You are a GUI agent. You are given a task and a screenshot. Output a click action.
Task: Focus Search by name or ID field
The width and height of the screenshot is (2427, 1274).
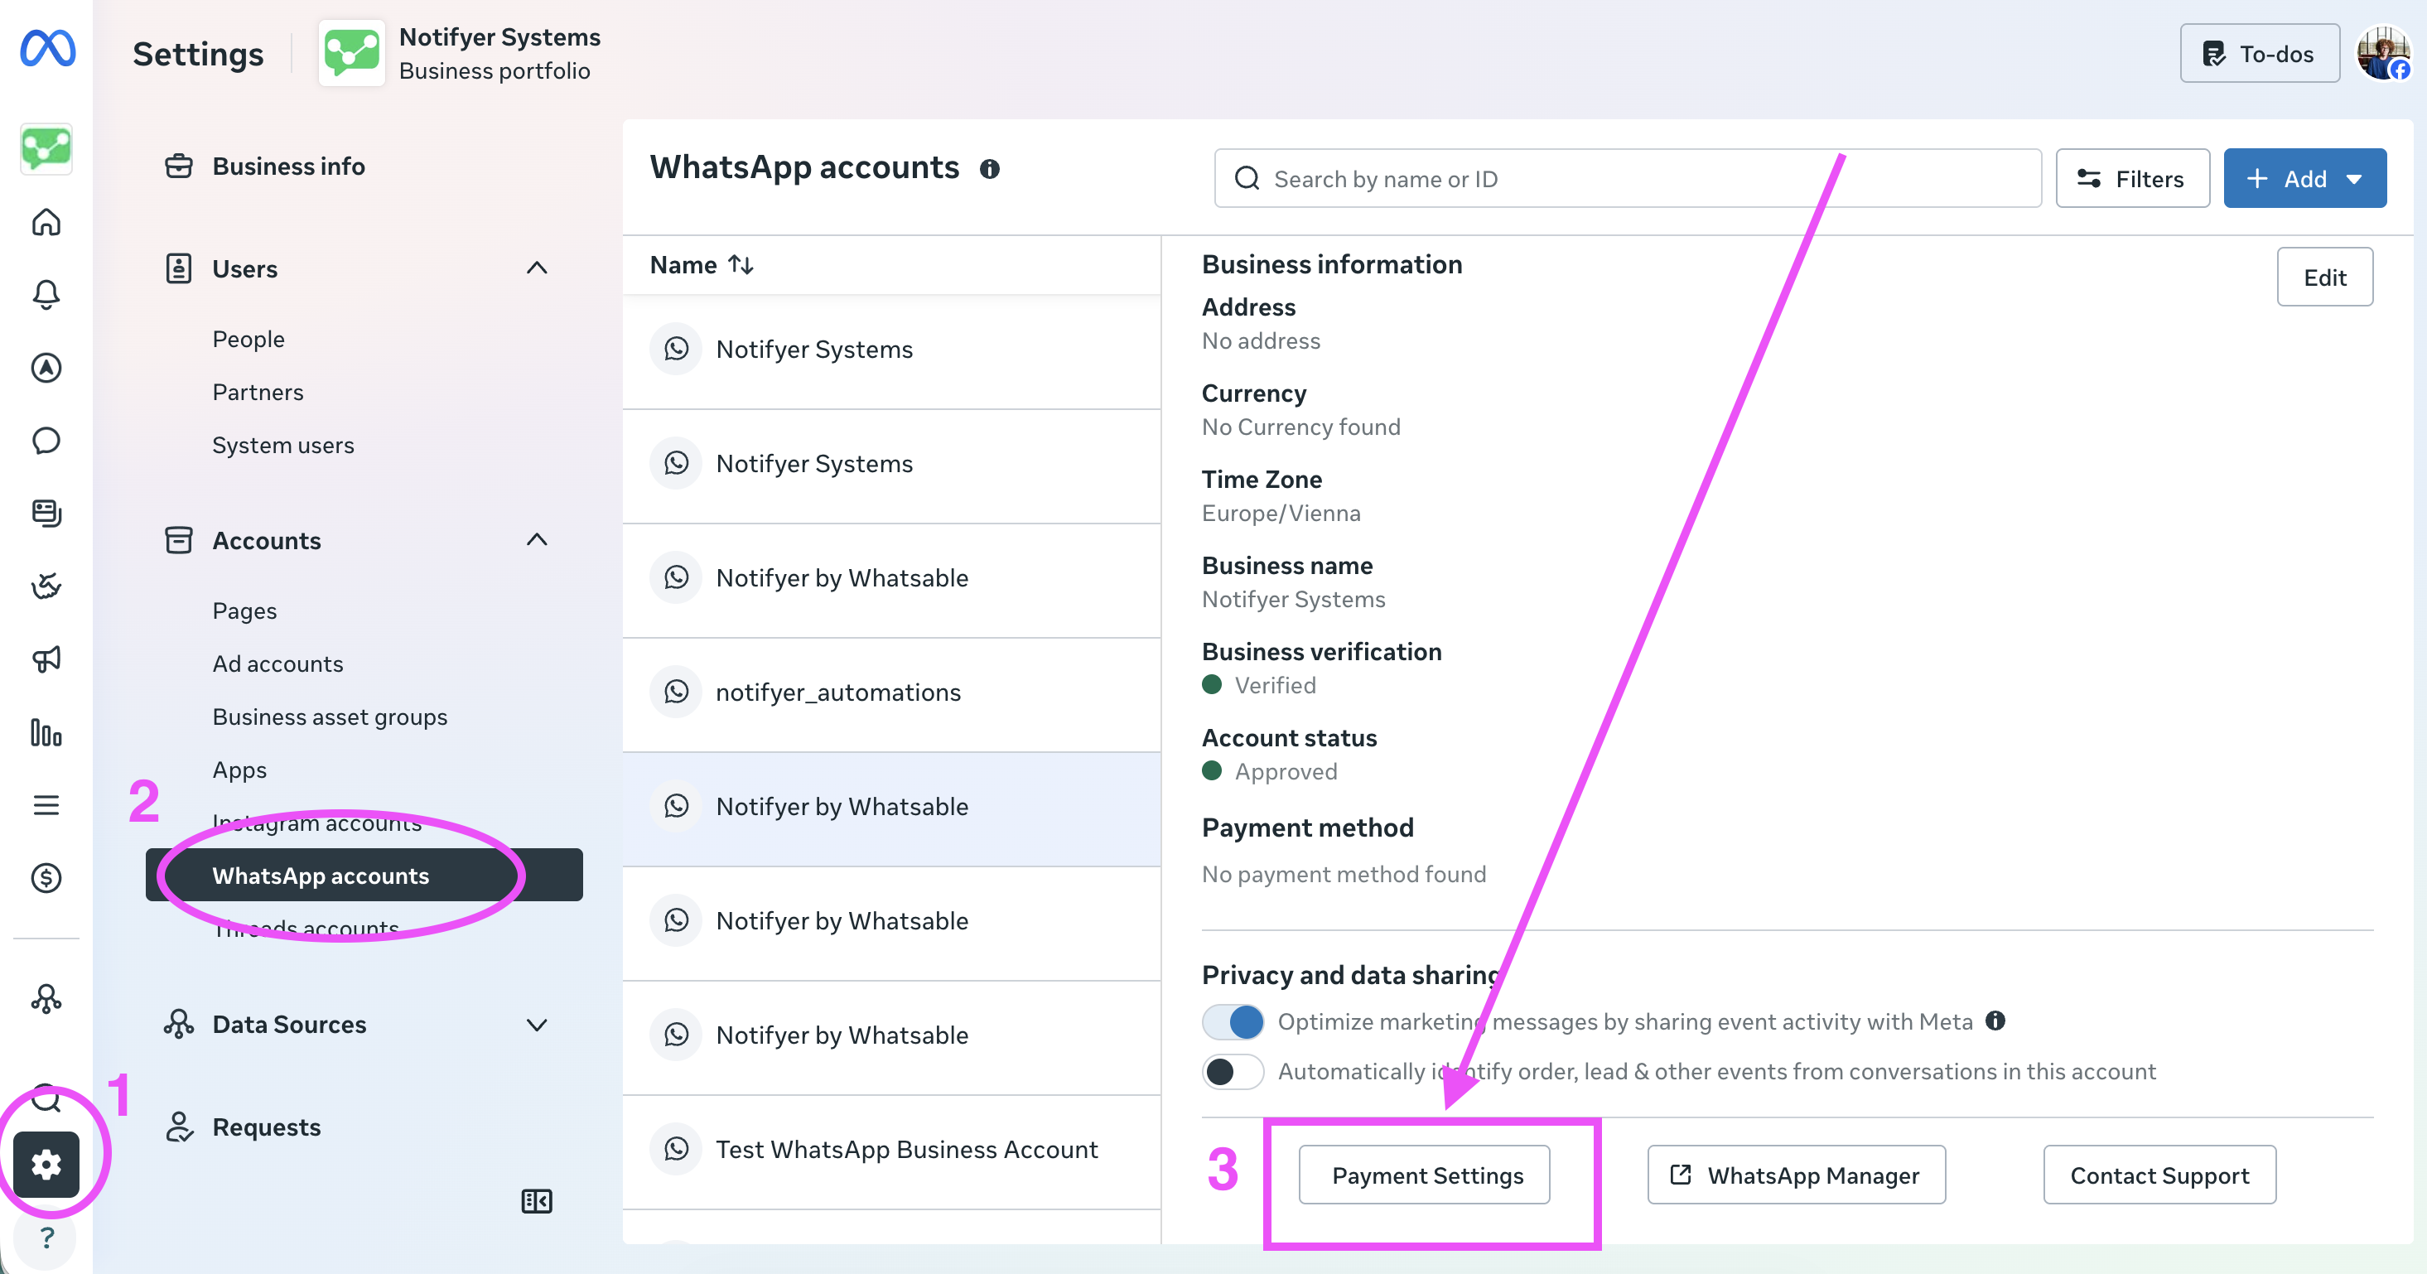point(1628,178)
